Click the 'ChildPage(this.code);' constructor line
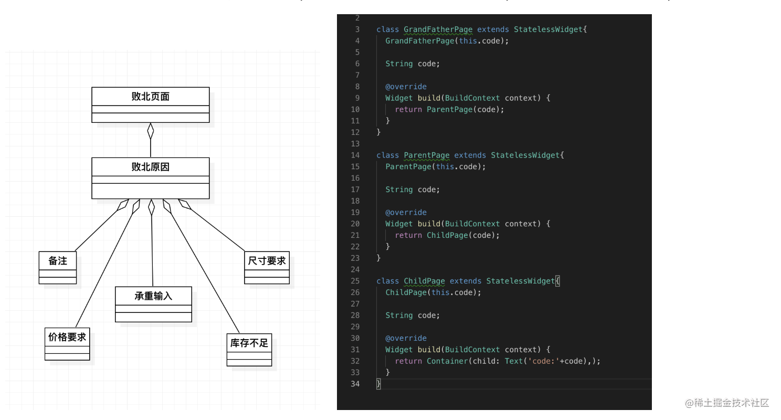Image resolution: width=781 pixels, height=420 pixels. click(433, 292)
